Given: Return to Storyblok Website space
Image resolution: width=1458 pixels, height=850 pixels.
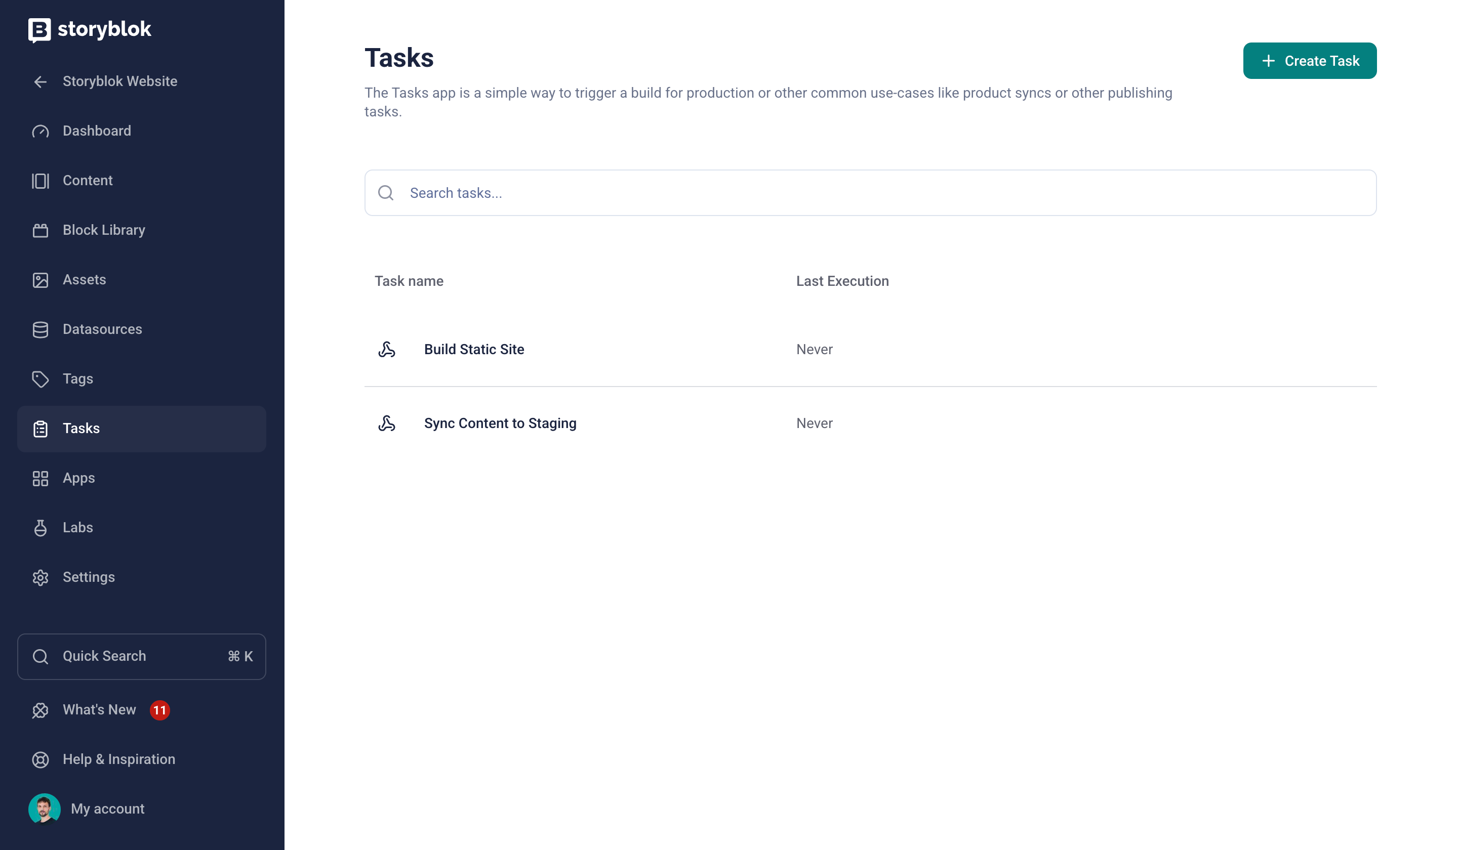Looking at the screenshot, I should pos(142,81).
